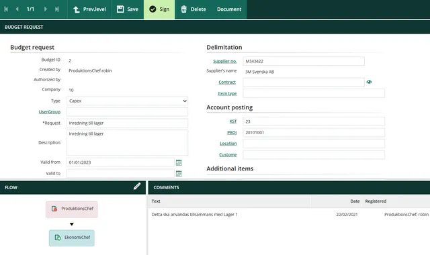Go to first record icon
The width and height of the screenshot is (430, 255).
pyautogui.click(x=6, y=9)
